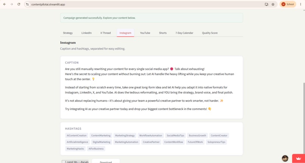Click the WorkflowAutomation hashtag
Viewport: 305px width, 163px height.
coord(151,135)
